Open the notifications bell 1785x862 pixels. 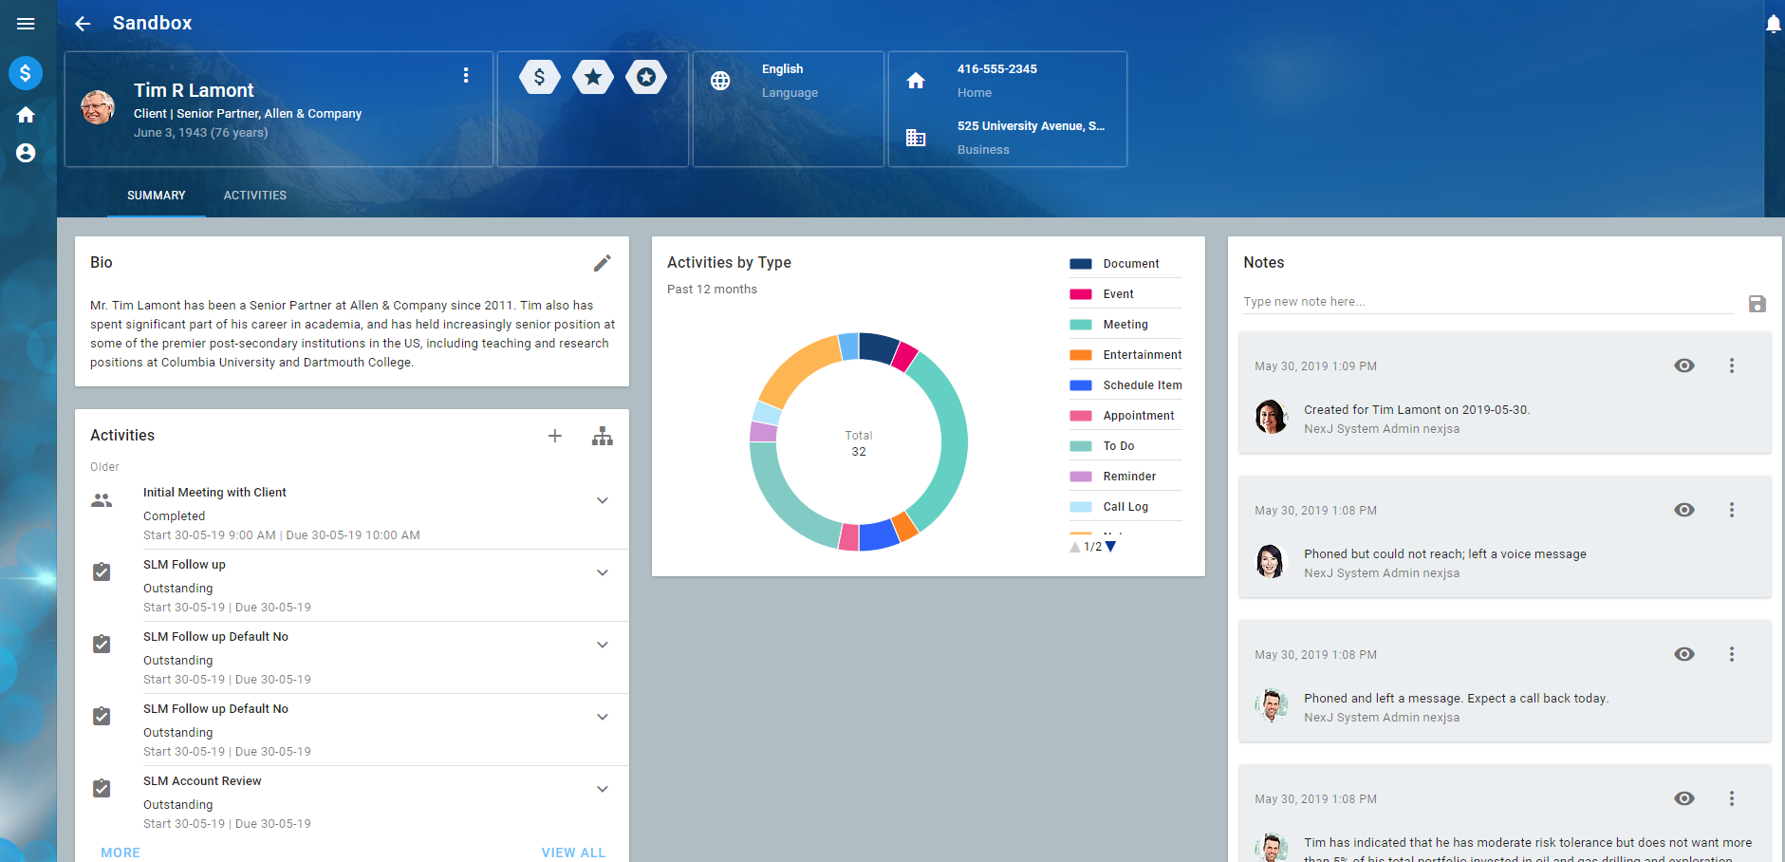click(x=1772, y=25)
